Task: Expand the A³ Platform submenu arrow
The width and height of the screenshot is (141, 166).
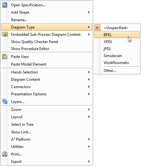Action: point(89,139)
